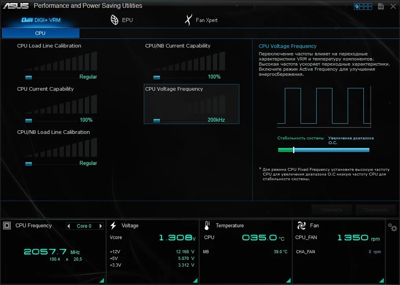Adjust CPU Voltage Frequency slider handle

pyautogui.click(x=157, y=121)
